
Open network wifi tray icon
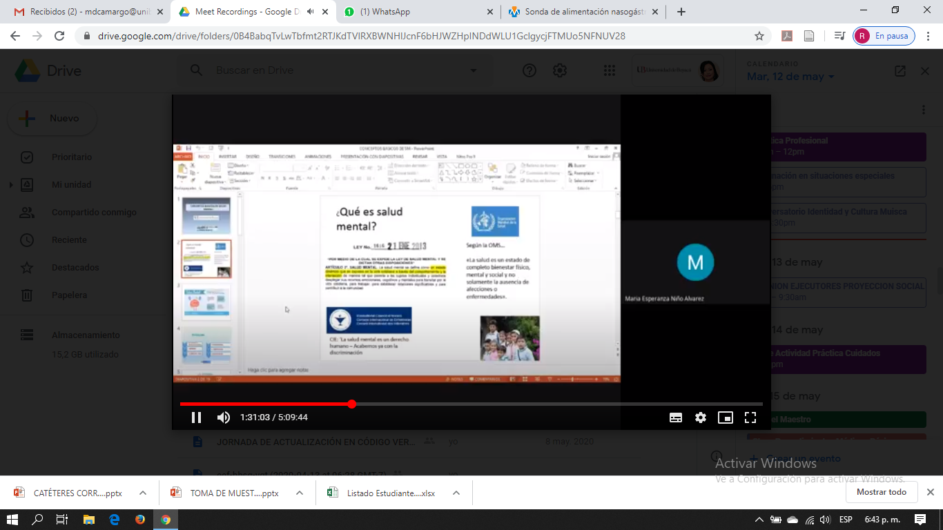pyautogui.click(x=809, y=519)
